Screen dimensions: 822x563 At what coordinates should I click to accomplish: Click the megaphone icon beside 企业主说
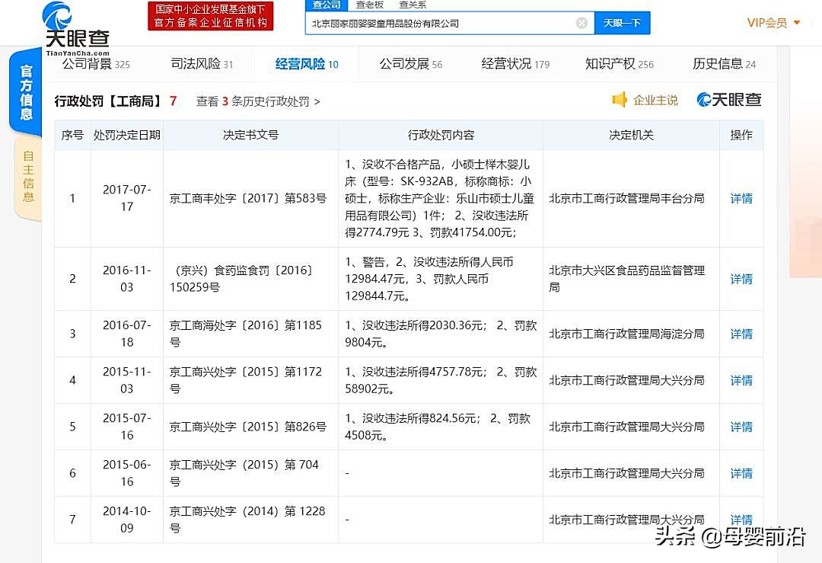(x=619, y=100)
